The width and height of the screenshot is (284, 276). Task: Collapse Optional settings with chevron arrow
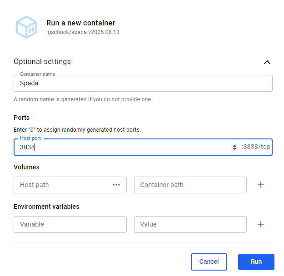pyautogui.click(x=267, y=62)
